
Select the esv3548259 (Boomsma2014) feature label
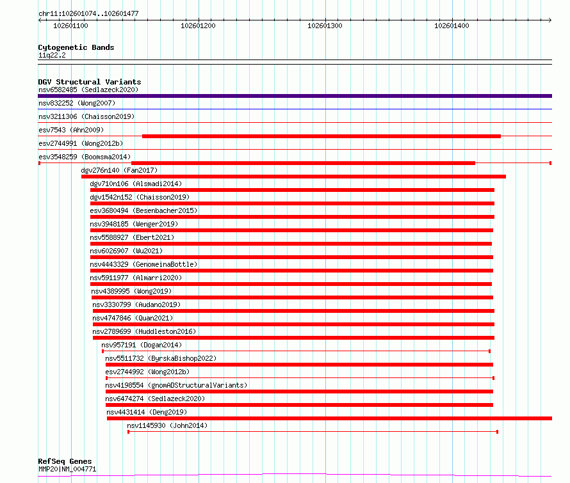pos(85,157)
